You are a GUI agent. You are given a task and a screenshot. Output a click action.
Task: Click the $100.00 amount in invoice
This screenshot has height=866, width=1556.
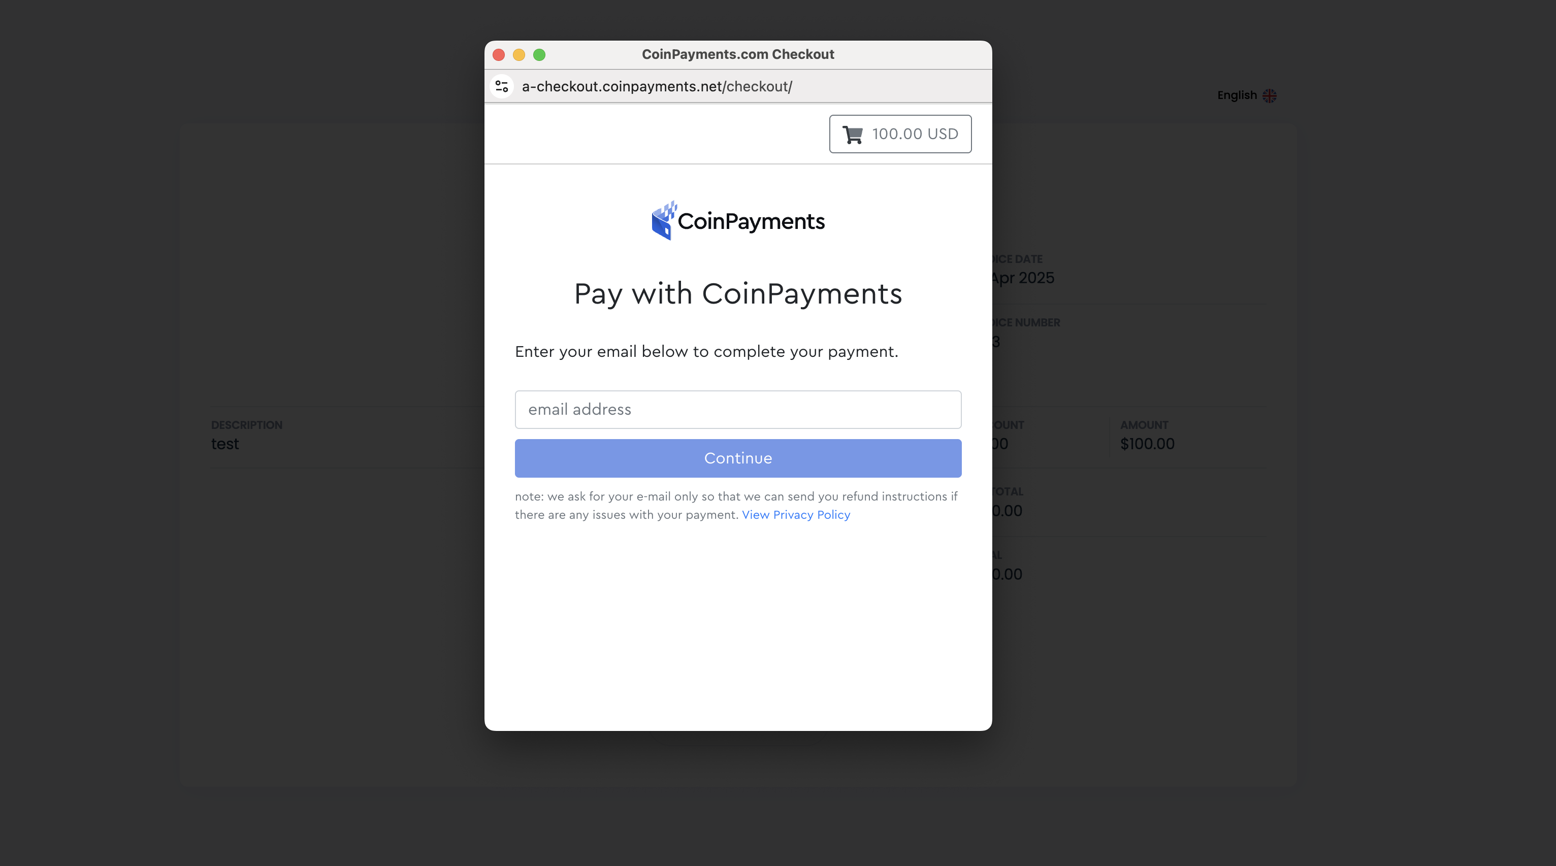(x=1147, y=444)
